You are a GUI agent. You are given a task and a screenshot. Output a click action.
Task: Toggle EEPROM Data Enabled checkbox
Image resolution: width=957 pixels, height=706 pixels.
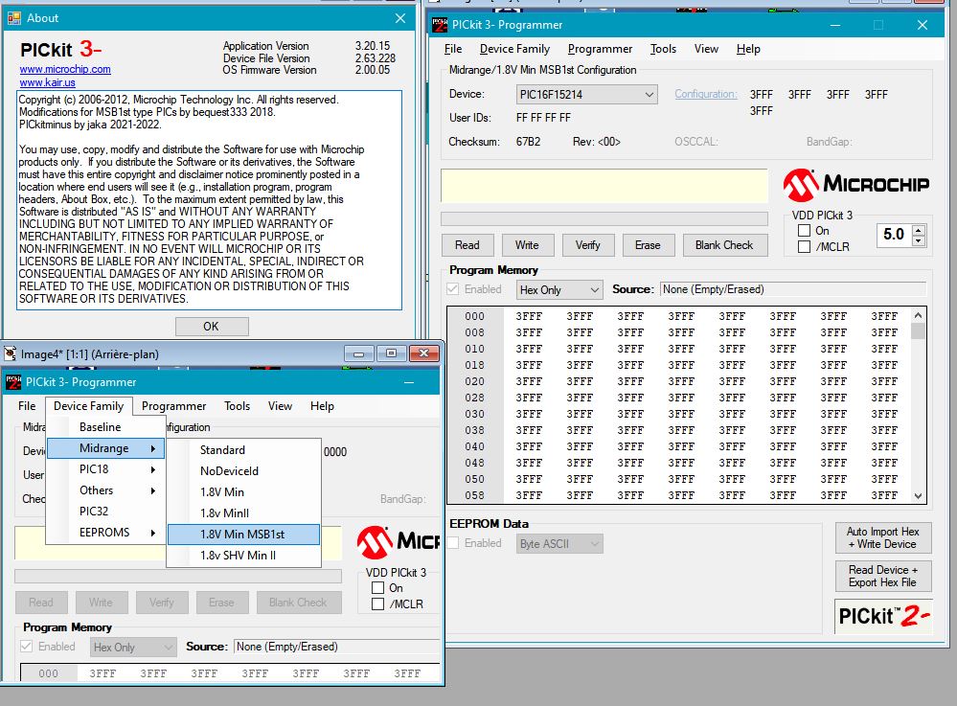click(453, 543)
